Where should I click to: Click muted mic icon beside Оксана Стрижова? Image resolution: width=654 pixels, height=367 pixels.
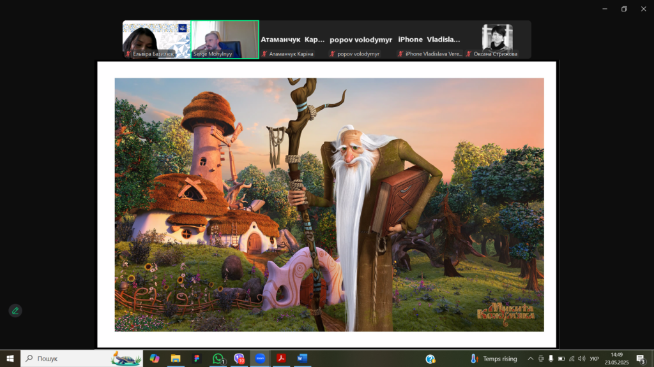pos(469,54)
